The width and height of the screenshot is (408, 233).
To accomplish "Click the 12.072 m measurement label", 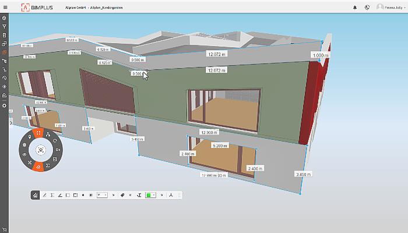I will (x=216, y=54).
